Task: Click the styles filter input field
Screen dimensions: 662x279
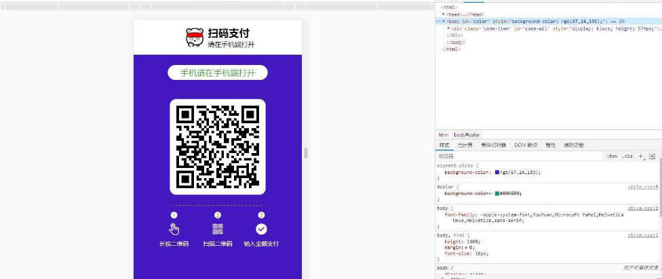Action: click(520, 156)
